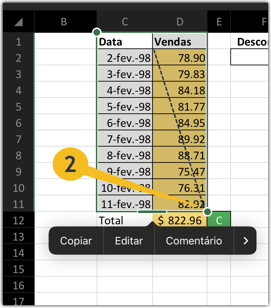The height and width of the screenshot is (308, 271).
Task: Select cell with 11-fev.-98
Action: [x=125, y=204]
